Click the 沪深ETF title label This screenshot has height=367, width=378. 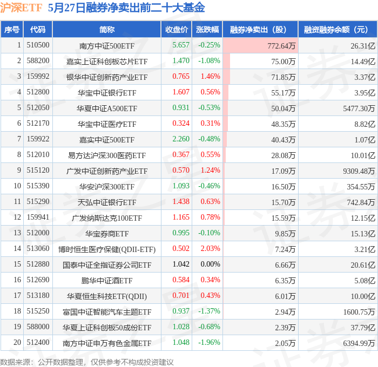click(x=21, y=8)
